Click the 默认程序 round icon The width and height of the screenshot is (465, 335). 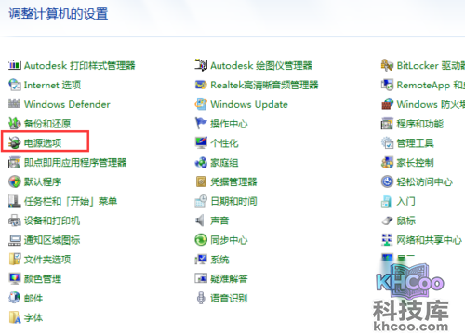tap(15, 181)
